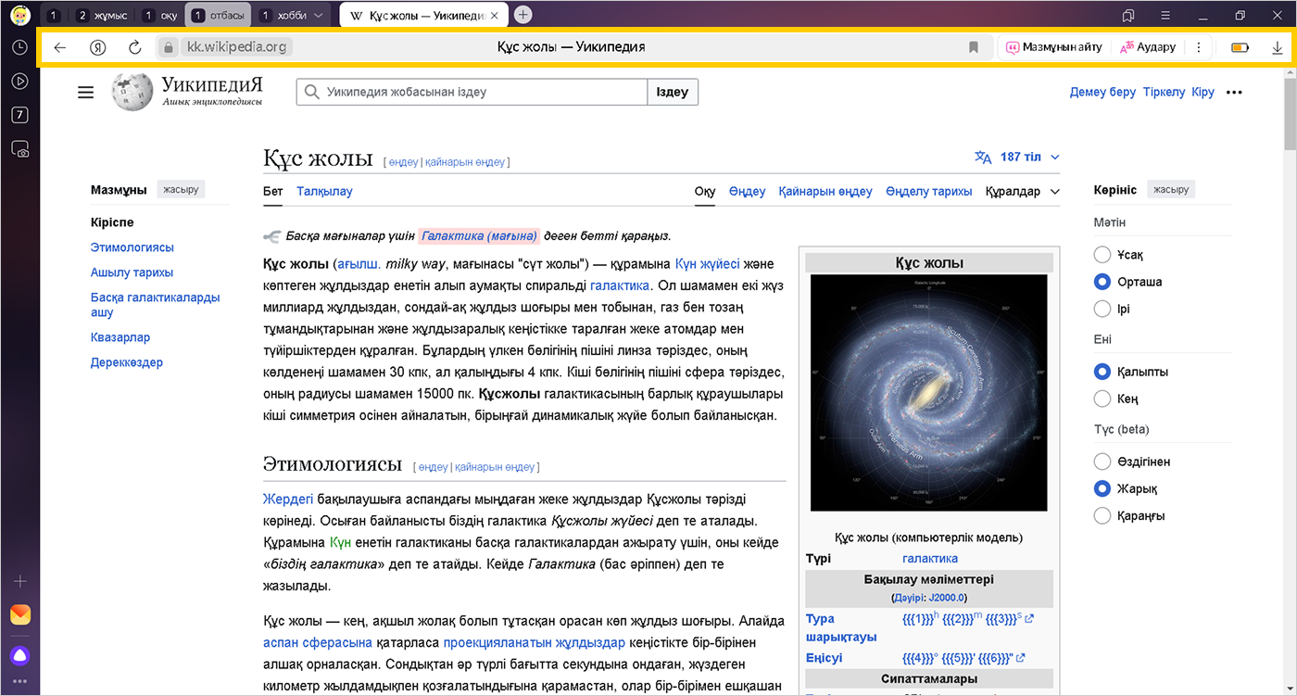Reload the page with the refresh icon

(134, 47)
